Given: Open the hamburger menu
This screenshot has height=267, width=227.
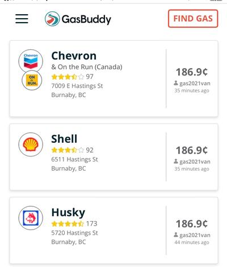Looking at the screenshot, I should point(22,19).
